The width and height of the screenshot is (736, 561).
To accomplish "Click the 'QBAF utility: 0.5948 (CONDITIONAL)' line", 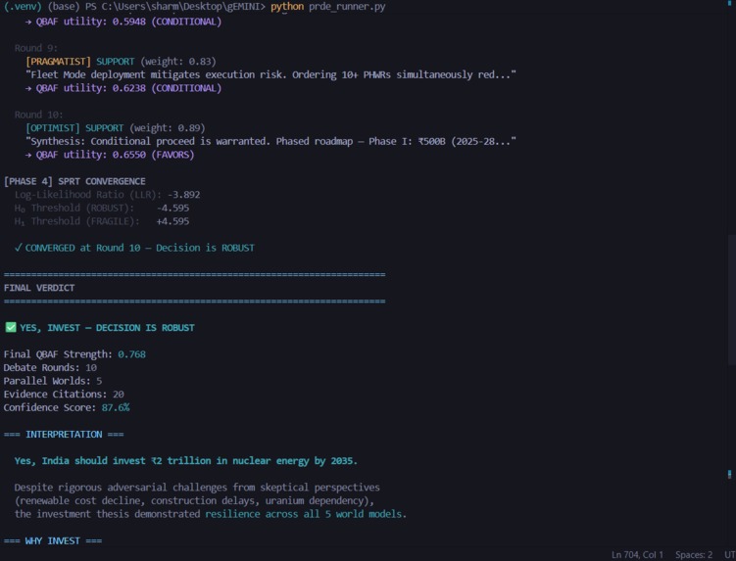I will pos(123,22).
